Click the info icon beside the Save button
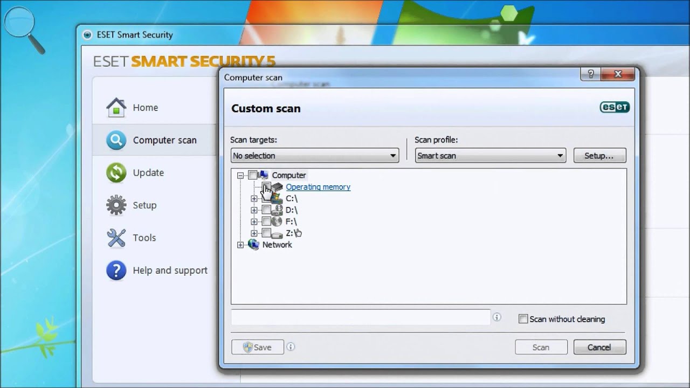 coord(291,347)
